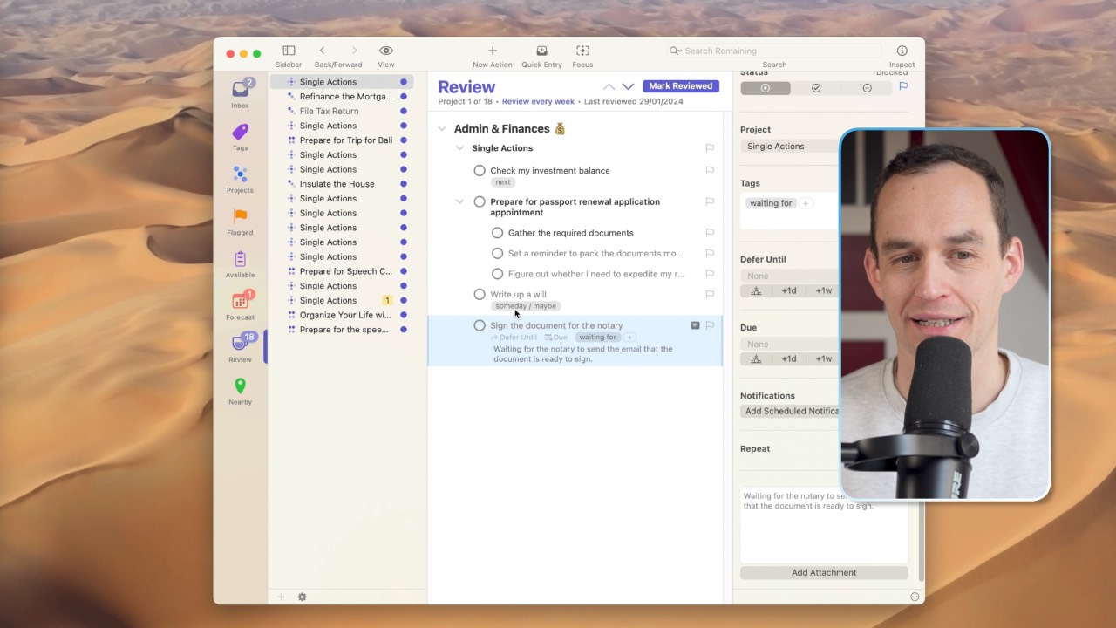
Task: Click the note icon on Sign the document row
Action: [x=695, y=325]
